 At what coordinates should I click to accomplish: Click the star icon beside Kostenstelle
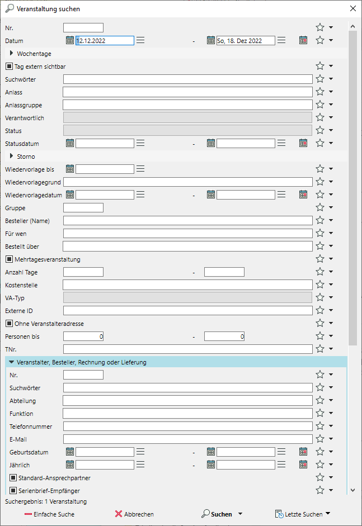tap(320, 285)
